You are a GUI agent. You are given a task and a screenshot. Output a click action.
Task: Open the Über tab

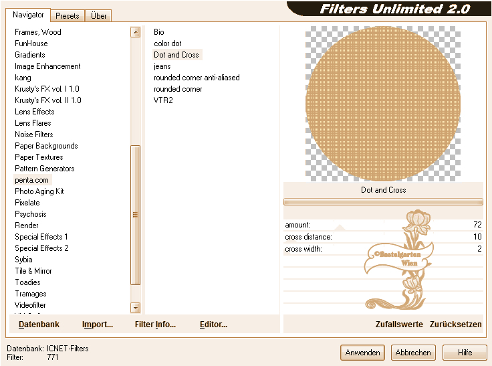pos(98,15)
